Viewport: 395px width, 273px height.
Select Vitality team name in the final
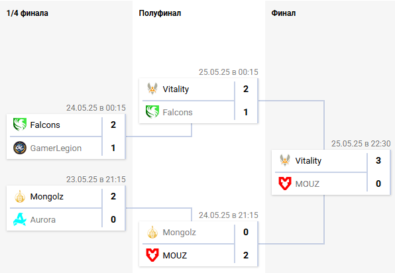(x=308, y=160)
